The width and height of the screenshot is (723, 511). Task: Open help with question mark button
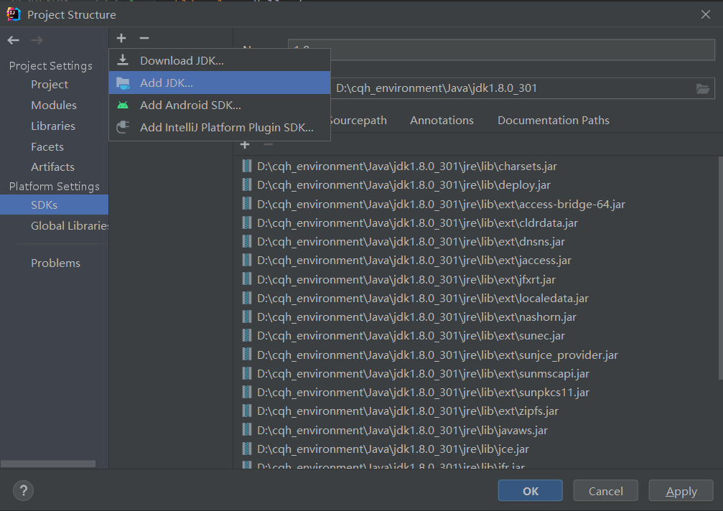pyautogui.click(x=24, y=490)
